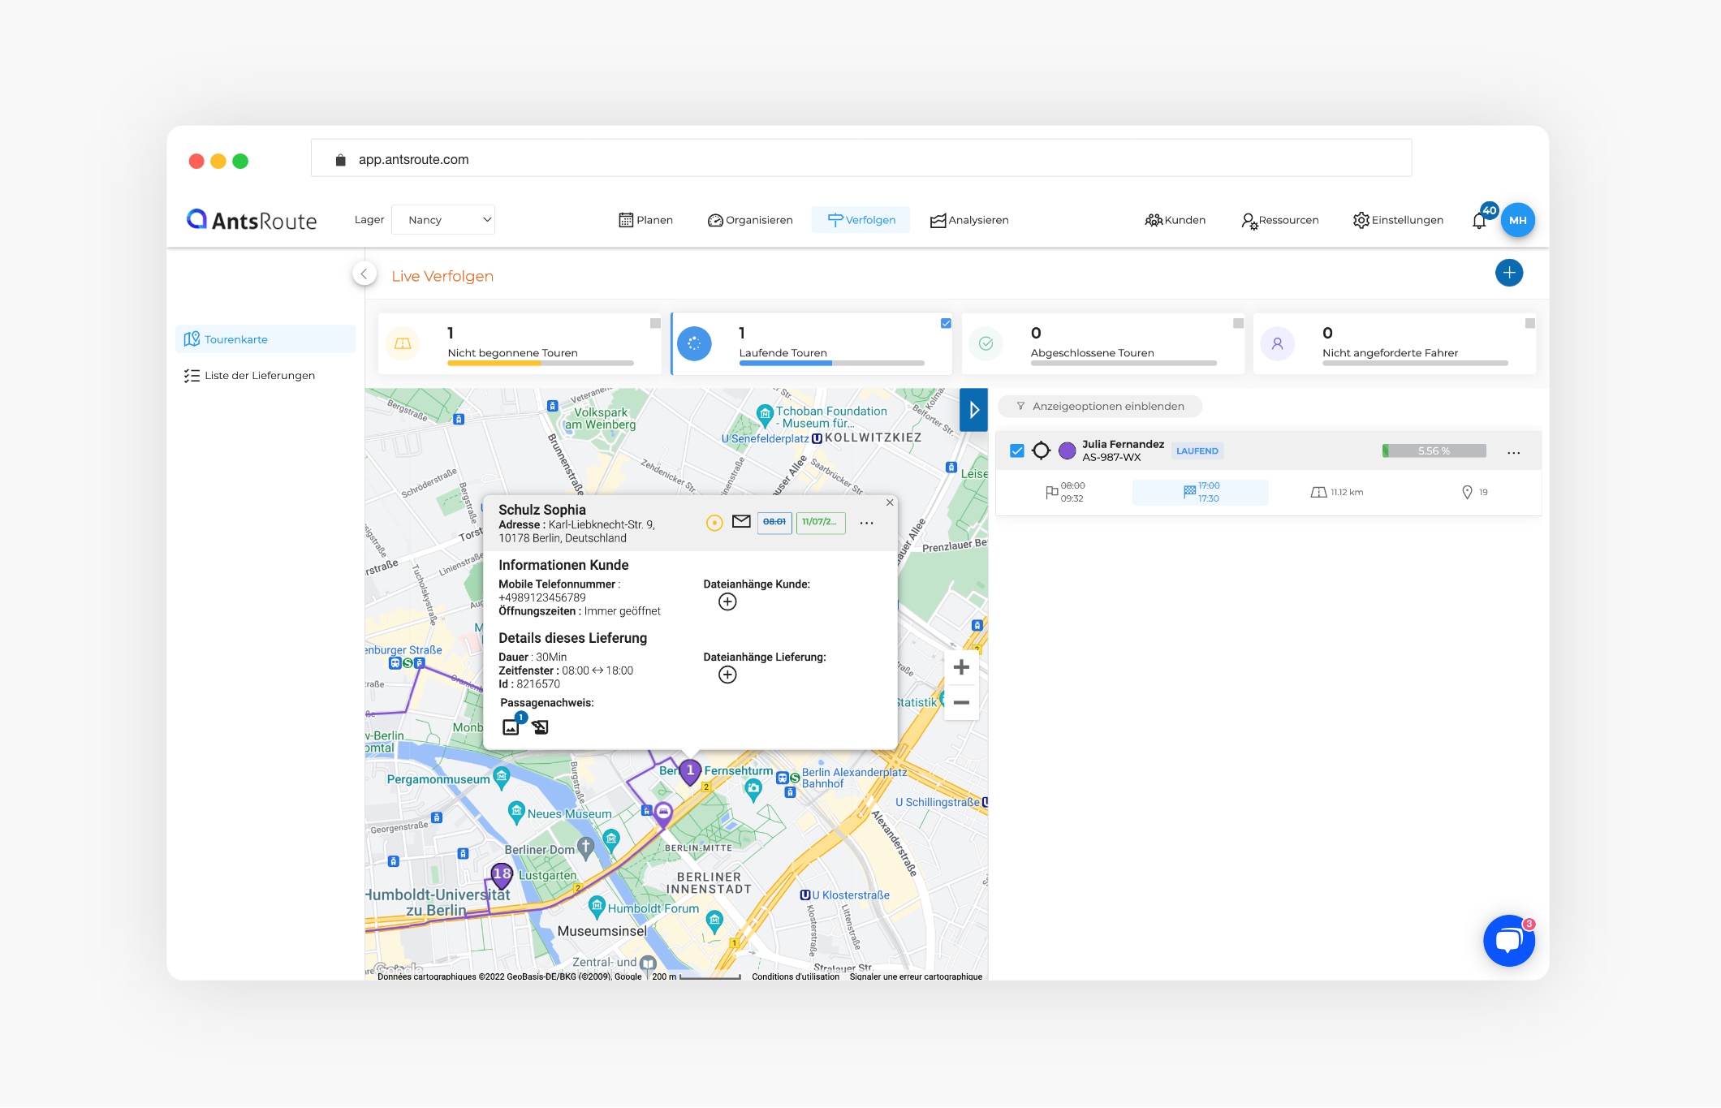Click phone number +4989123456789
1721x1108 pixels.
pos(541,597)
